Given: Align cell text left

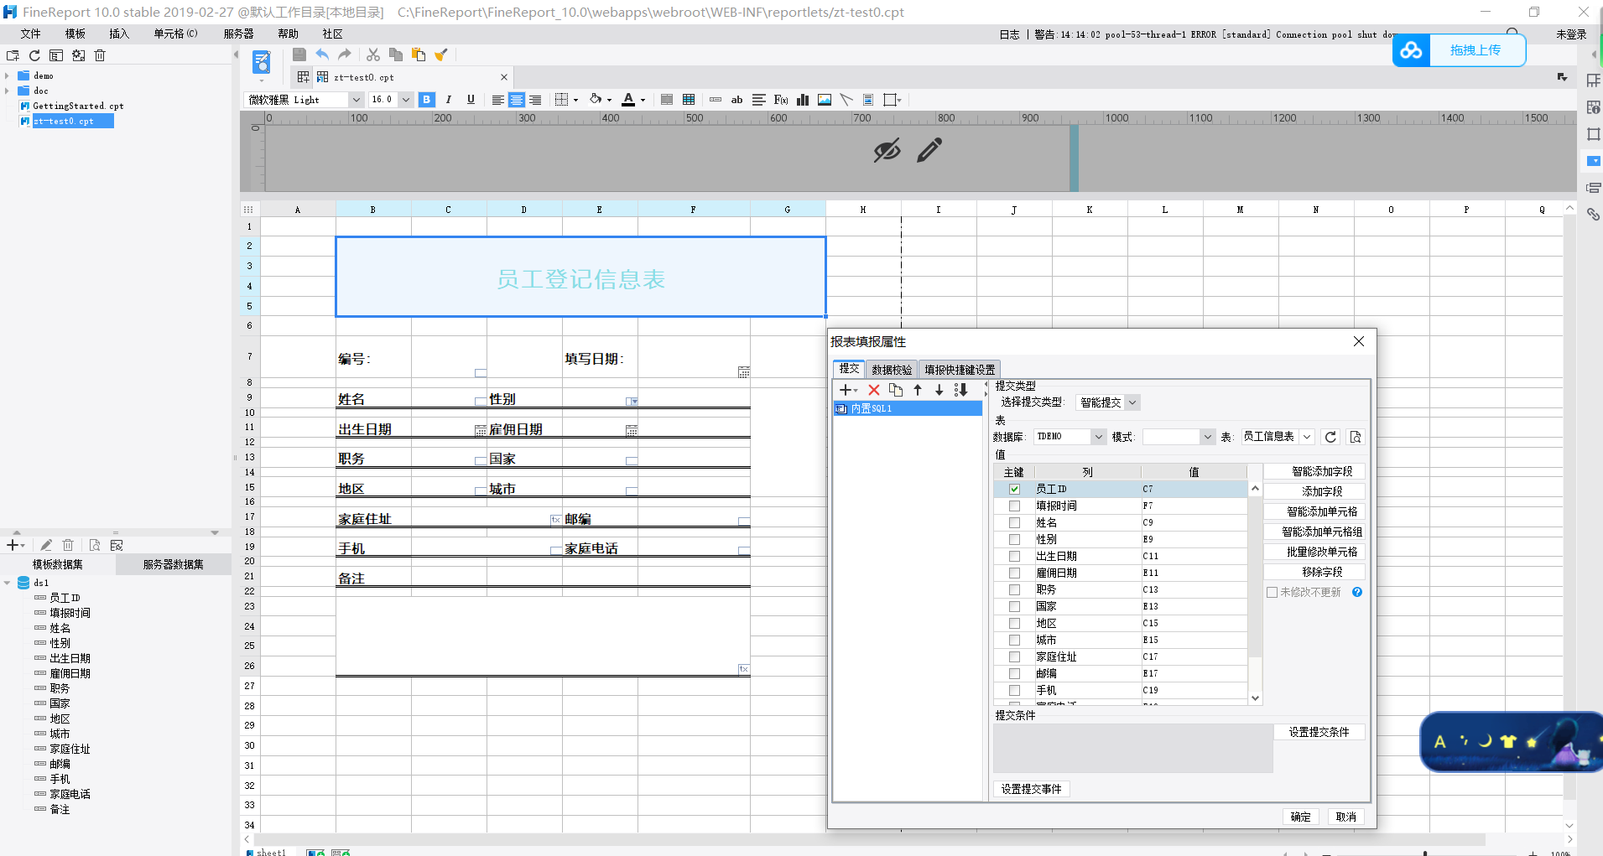Looking at the screenshot, I should [x=497, y=100].
